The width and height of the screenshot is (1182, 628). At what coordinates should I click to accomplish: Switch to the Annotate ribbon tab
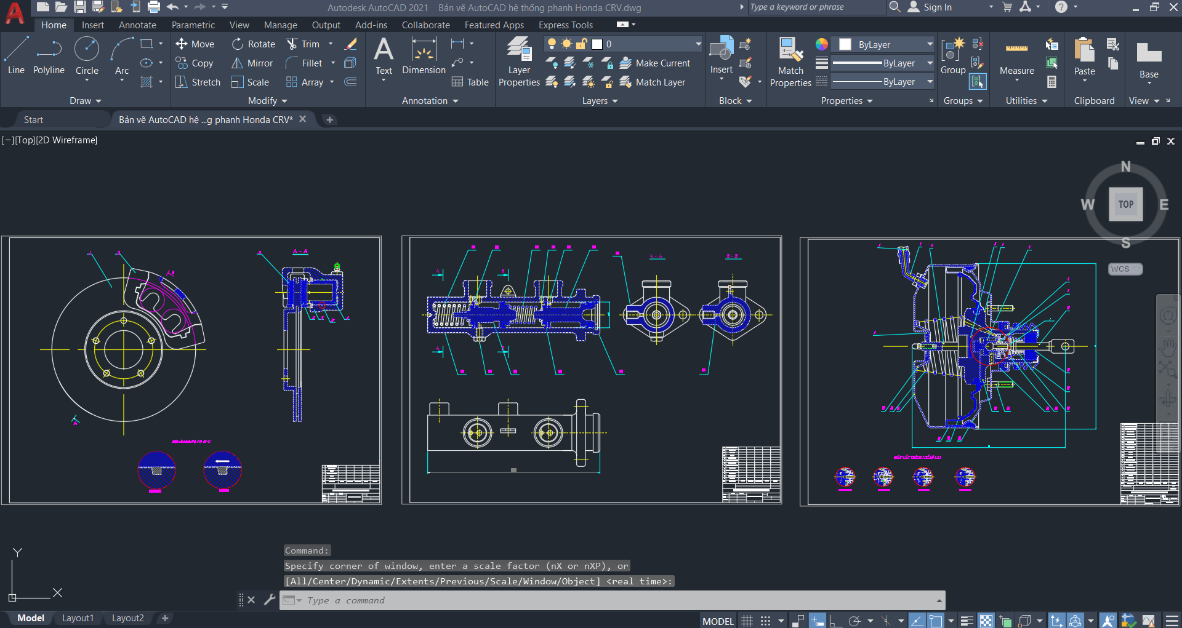click(137, 25)
